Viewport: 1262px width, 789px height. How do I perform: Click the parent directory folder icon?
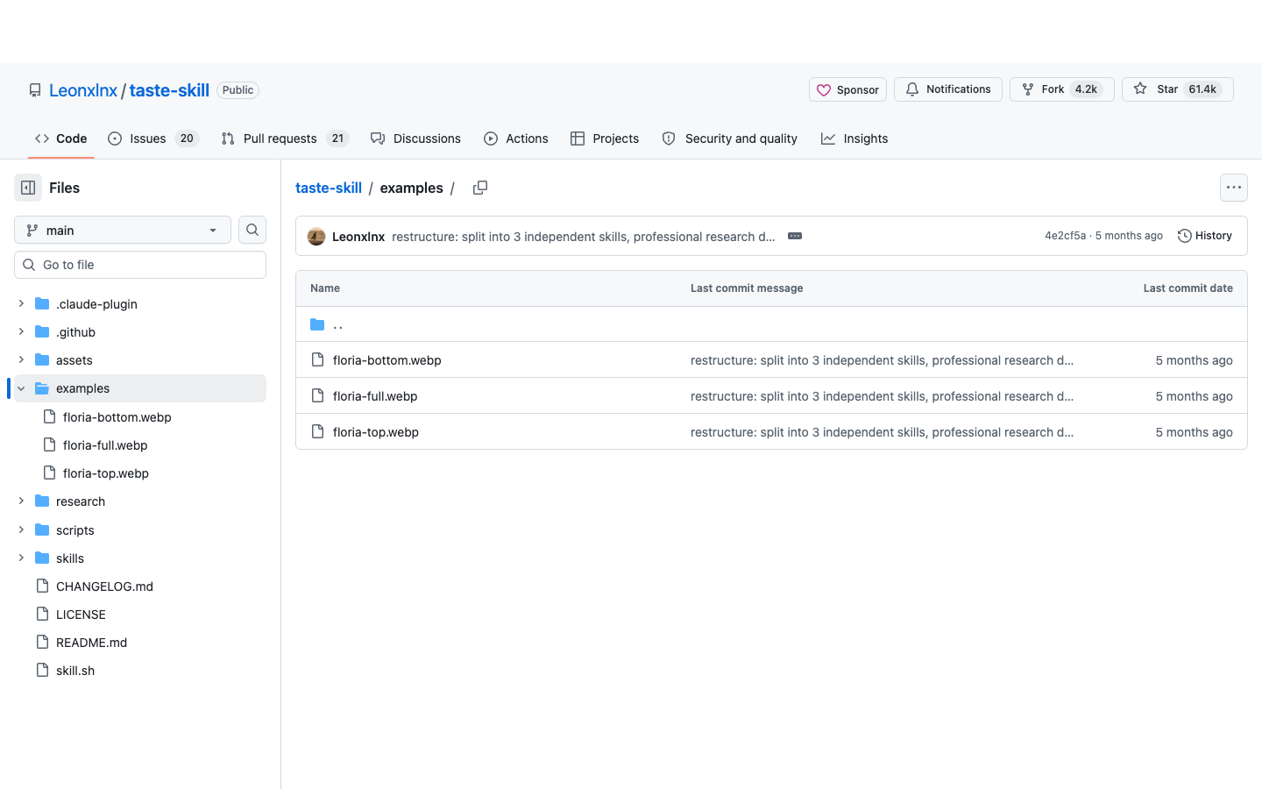(x=317, y=324)
